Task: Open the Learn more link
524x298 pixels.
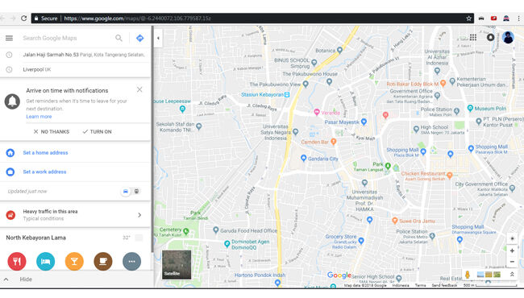Action: click(x=39, y=117)
